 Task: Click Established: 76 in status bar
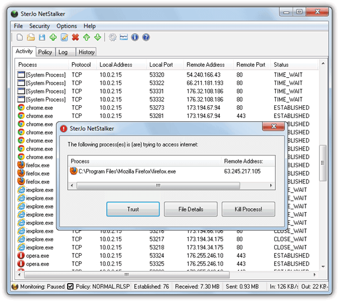152,286
